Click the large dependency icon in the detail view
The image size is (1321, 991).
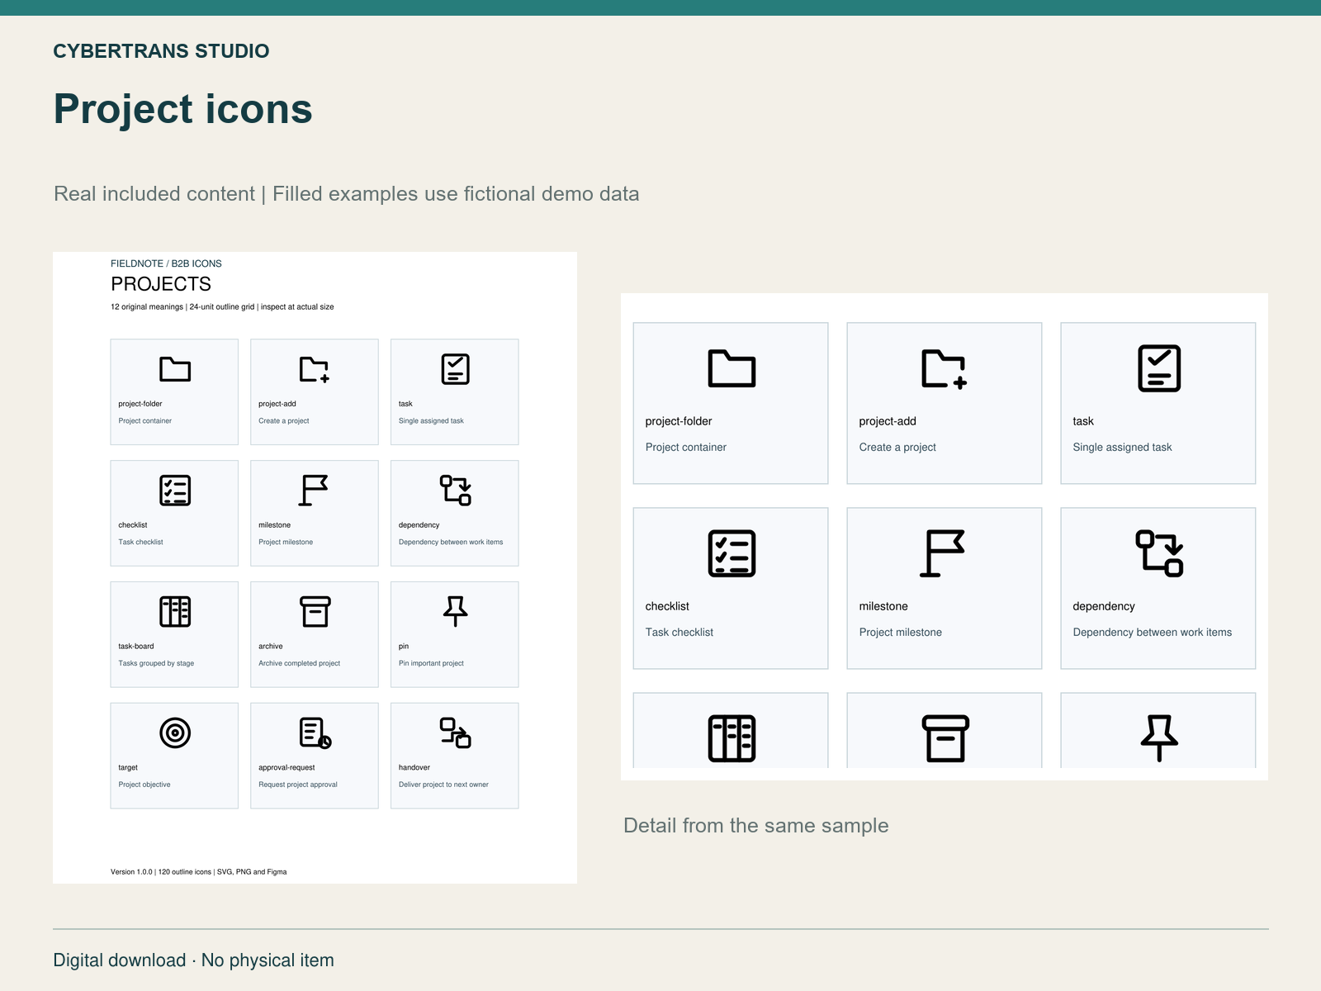pyautogui.click(x=1159, y=553)
